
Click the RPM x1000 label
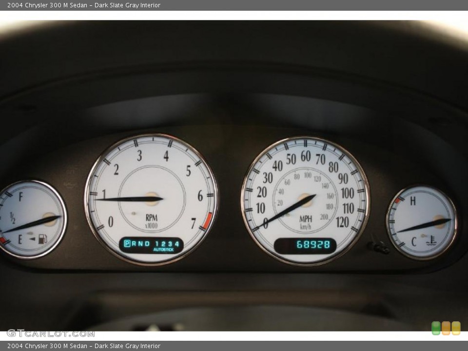(151, 221)
